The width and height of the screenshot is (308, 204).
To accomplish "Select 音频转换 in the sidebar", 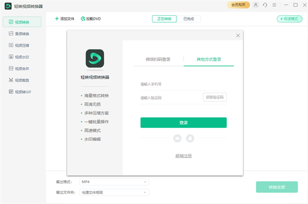I will pos(19,34).
